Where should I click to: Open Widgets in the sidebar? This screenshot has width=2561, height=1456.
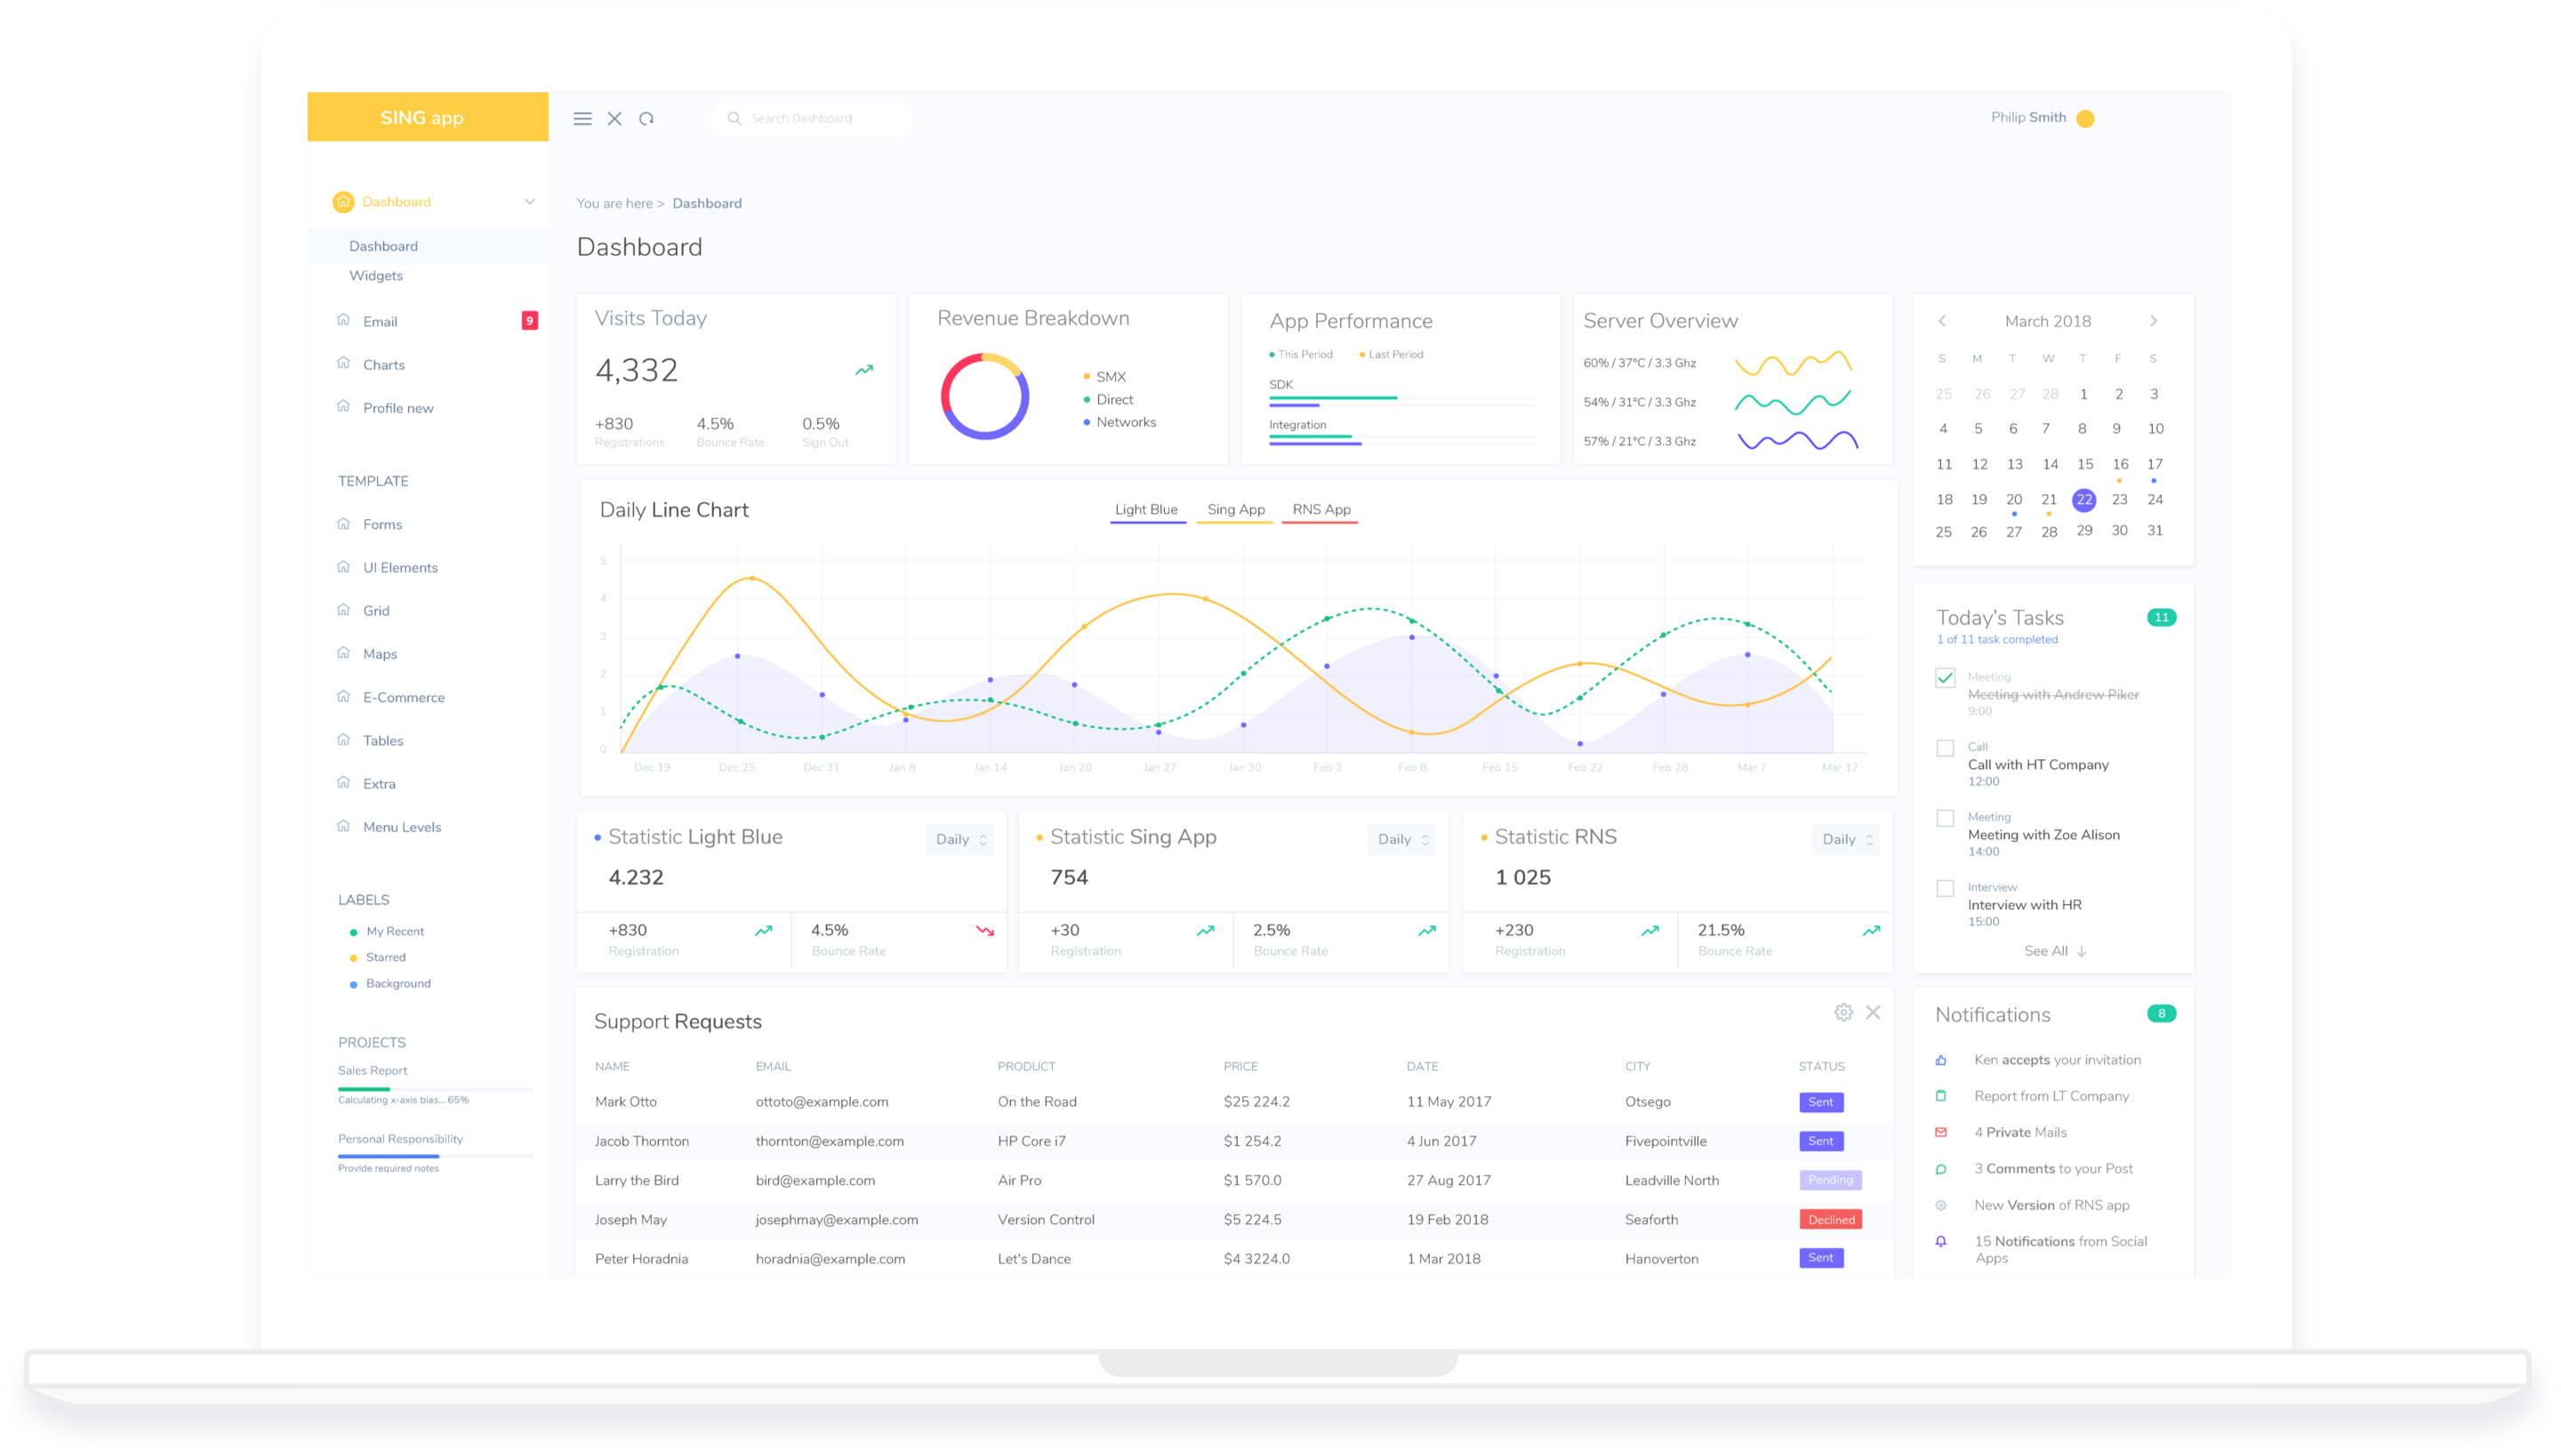click(376, 276)
